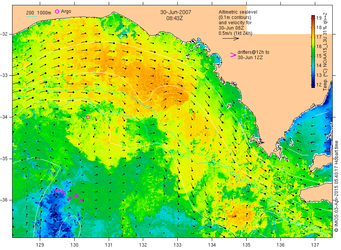Click the 16 value on color scale

pos(319,47)
